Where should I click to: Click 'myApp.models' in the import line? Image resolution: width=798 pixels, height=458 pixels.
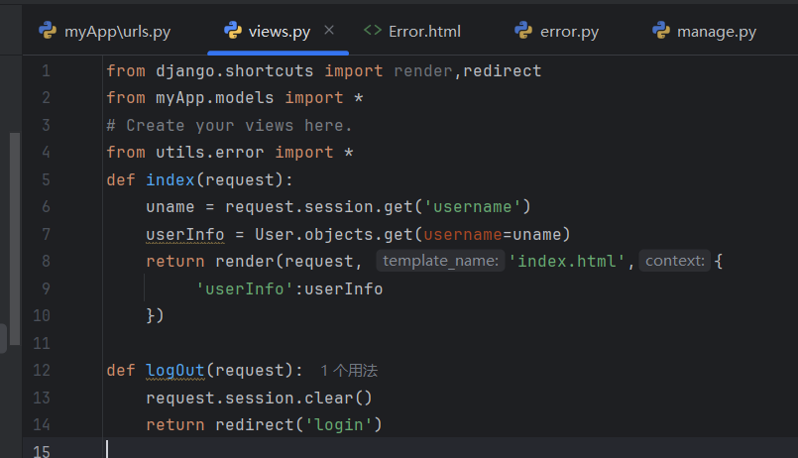tap(215, 98)
